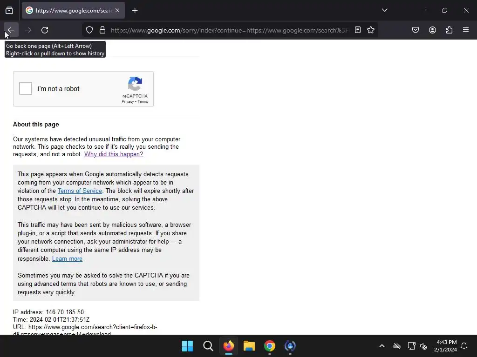Open the Terms of Service link

[x=80, y=191]
